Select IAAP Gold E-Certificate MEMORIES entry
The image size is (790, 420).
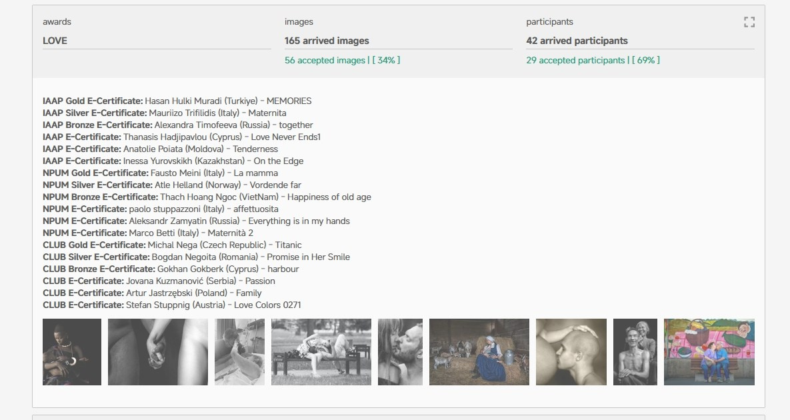point(177,101)
